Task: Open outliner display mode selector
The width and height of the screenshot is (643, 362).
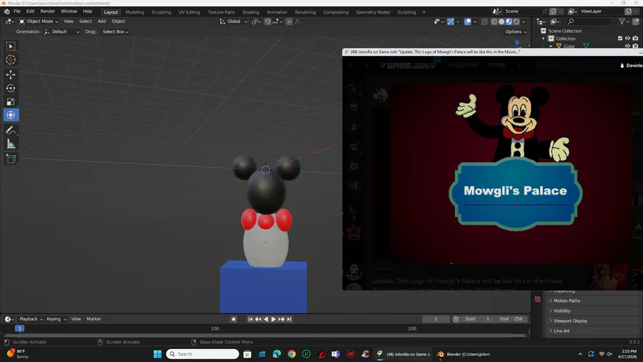Action: (x=555, y=21)
